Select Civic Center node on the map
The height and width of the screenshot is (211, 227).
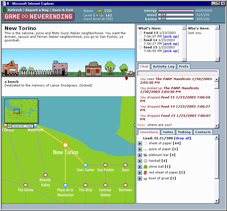(85, 165)
